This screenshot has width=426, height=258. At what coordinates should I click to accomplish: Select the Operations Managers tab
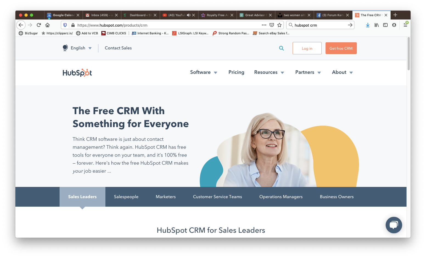pos(281,197)
